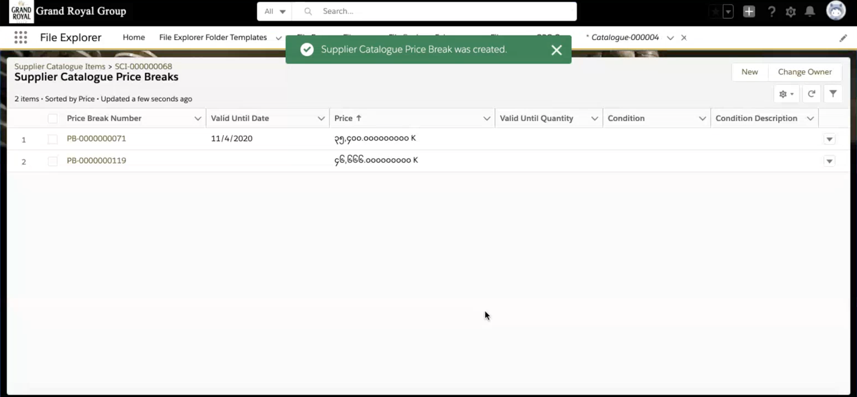Click the user avatar profile icon
This screenshot has height=397, width=857.
835,11
